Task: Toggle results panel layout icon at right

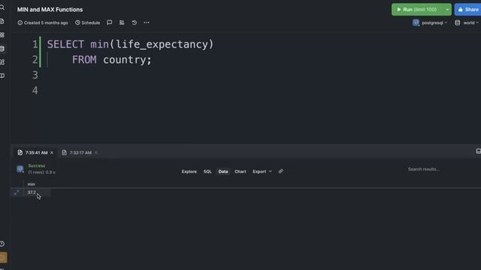Action: point(478,151)
